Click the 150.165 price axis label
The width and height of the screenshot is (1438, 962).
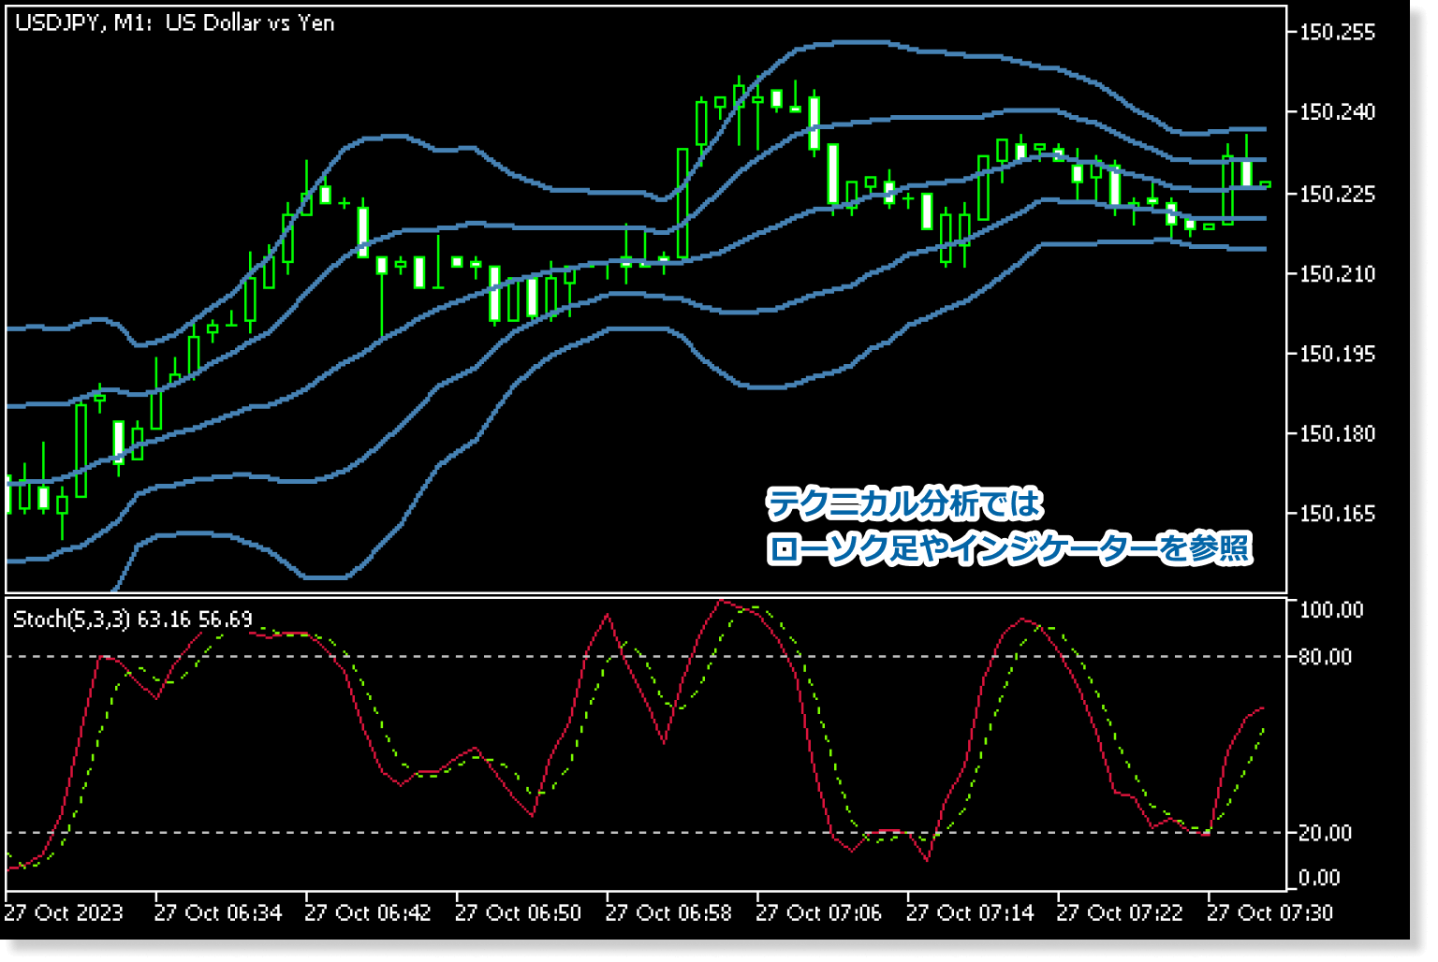tap(1338, 514)
